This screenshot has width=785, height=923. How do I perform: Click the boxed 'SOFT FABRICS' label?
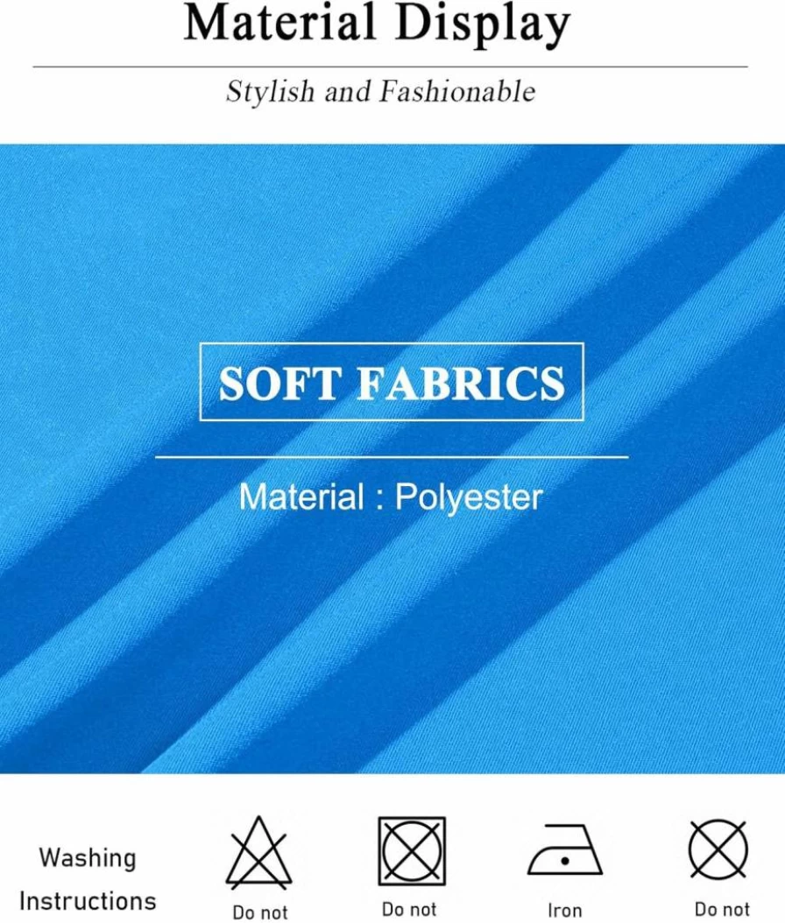(x=392, y=382)
